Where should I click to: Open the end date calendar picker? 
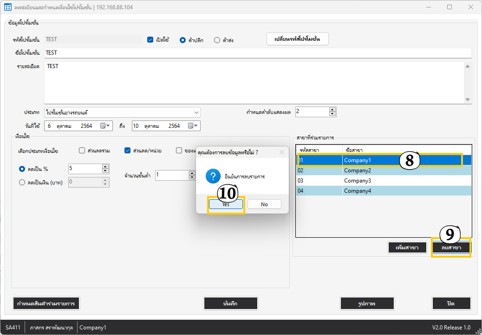click(191, 126)
